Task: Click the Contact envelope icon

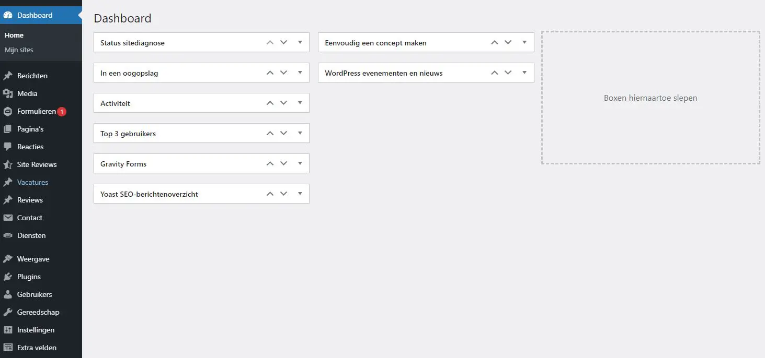Action: (8, 218)
